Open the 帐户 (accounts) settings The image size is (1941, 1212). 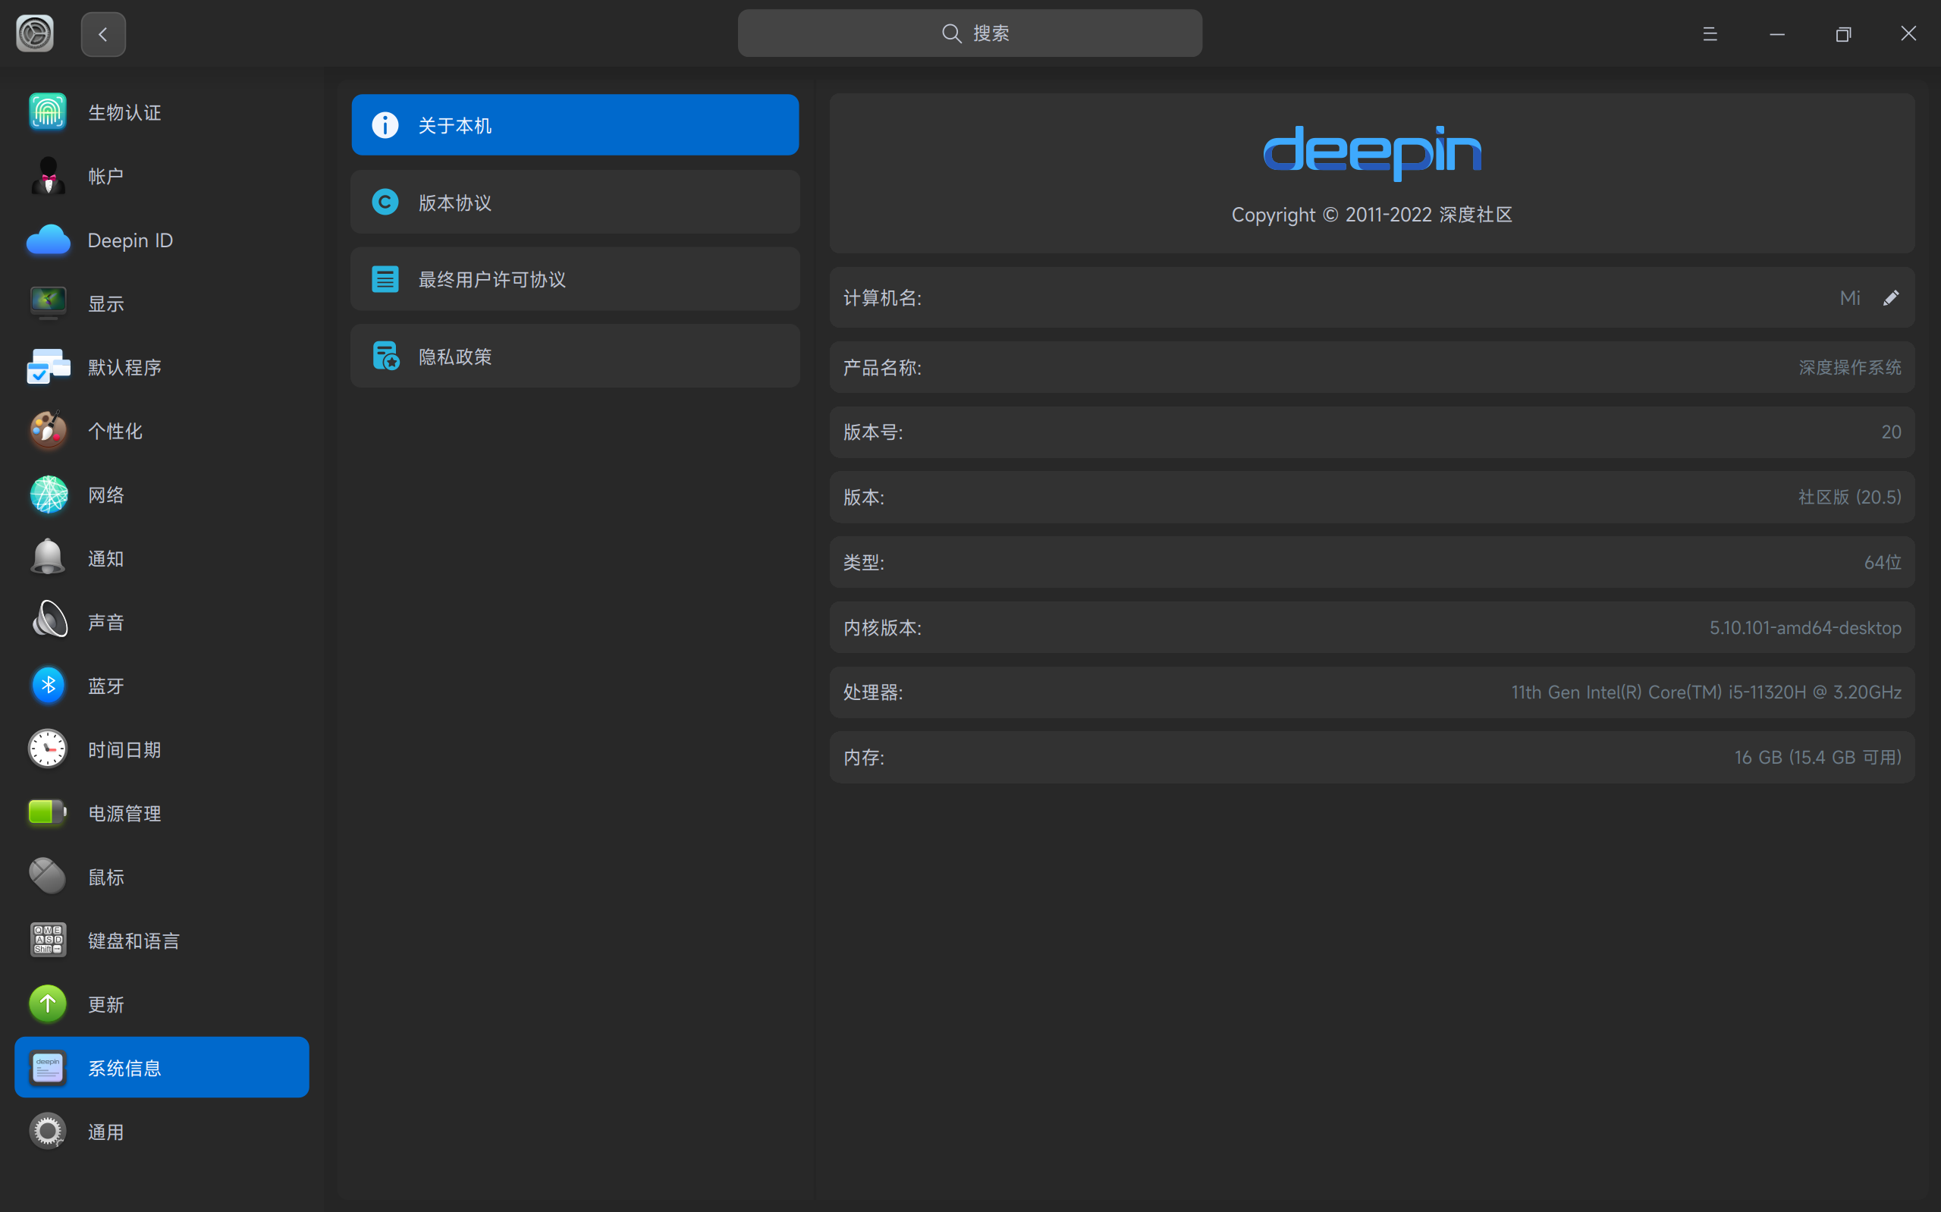105,175
